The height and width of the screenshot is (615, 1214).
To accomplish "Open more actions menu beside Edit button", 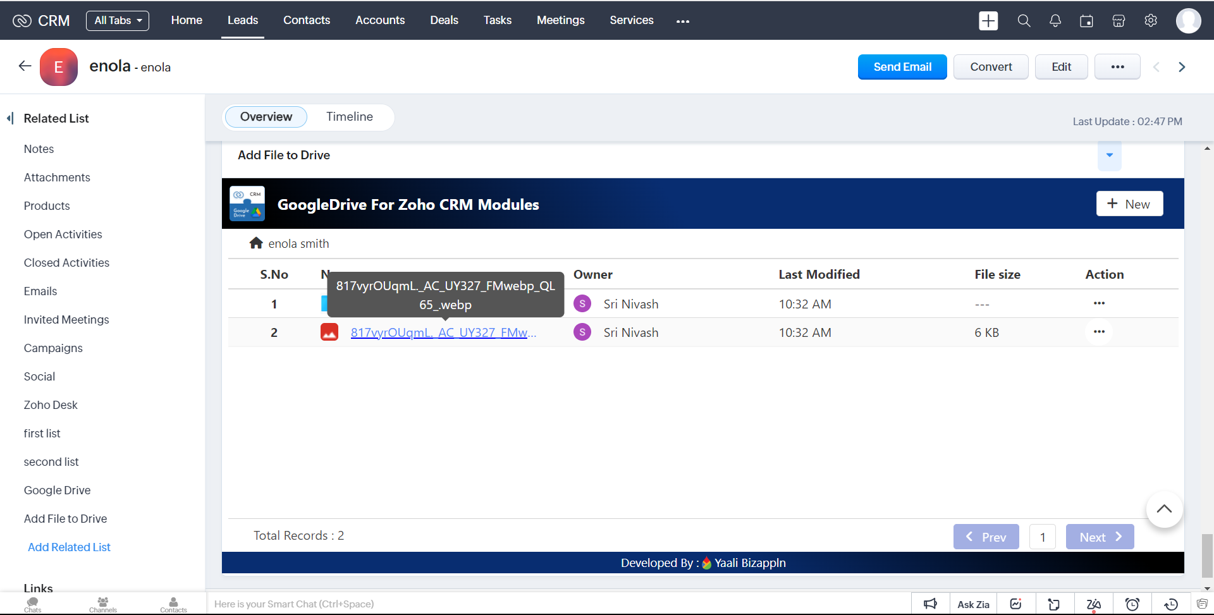I will [1117, 67].
